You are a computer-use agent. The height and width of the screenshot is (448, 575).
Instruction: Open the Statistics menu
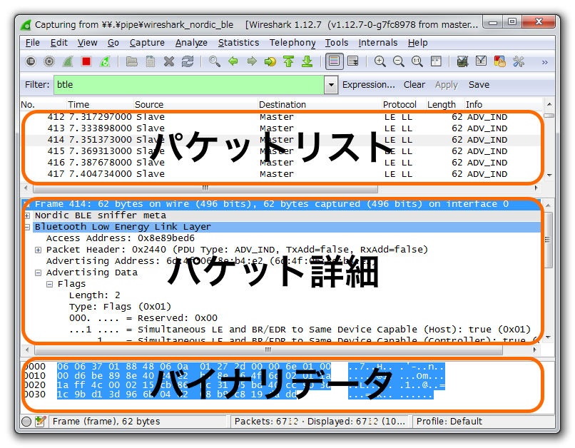coord(238,43)
